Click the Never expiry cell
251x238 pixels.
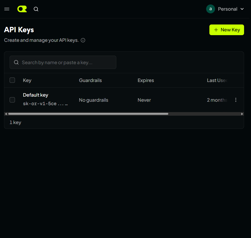(144, 100)
